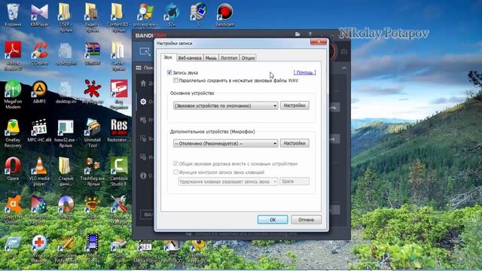This screenshot has height=271, width=482.
Task: Click the Bandicam screenshot camera icon
Action: (x=344, y=52)
